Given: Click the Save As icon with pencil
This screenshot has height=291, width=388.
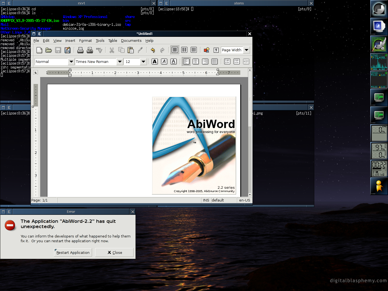Looking at the screenshot, I should [x=67, y=50].
